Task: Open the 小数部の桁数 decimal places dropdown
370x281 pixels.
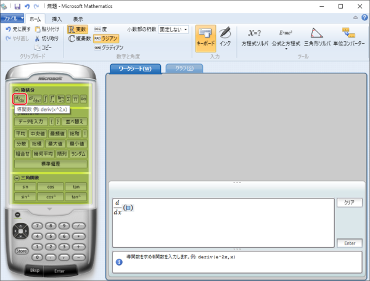Action: pos(173,30)
